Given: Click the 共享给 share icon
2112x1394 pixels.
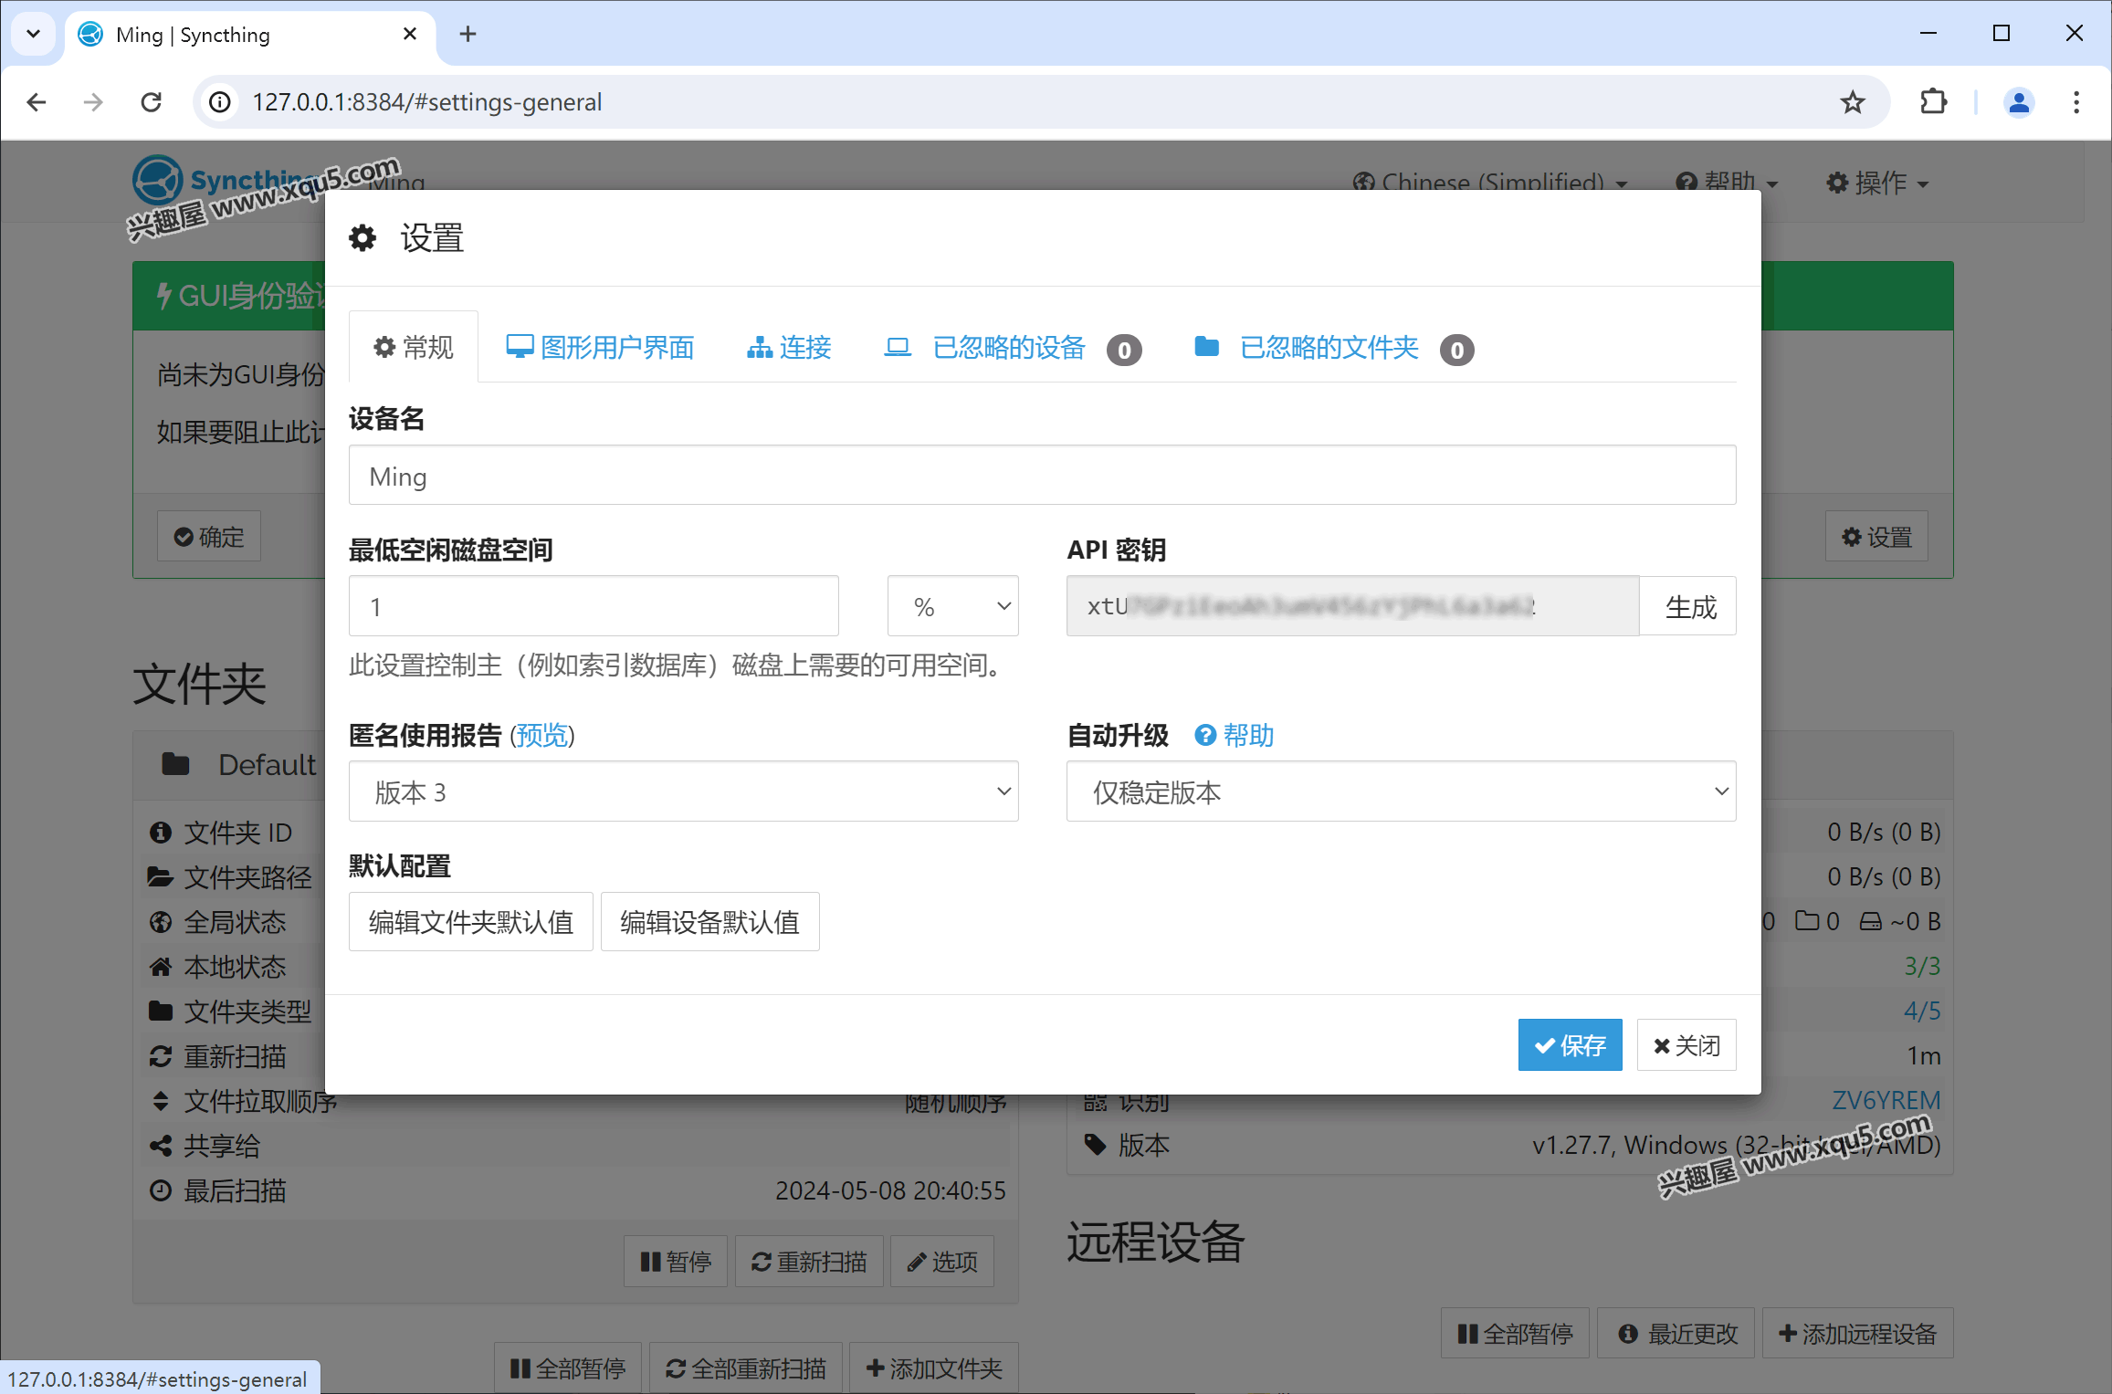Looking at the screenshot, I should [161, 1146].
